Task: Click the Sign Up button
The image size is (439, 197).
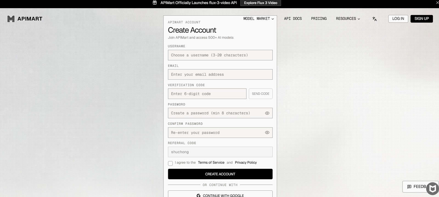Action: [421, 19]
